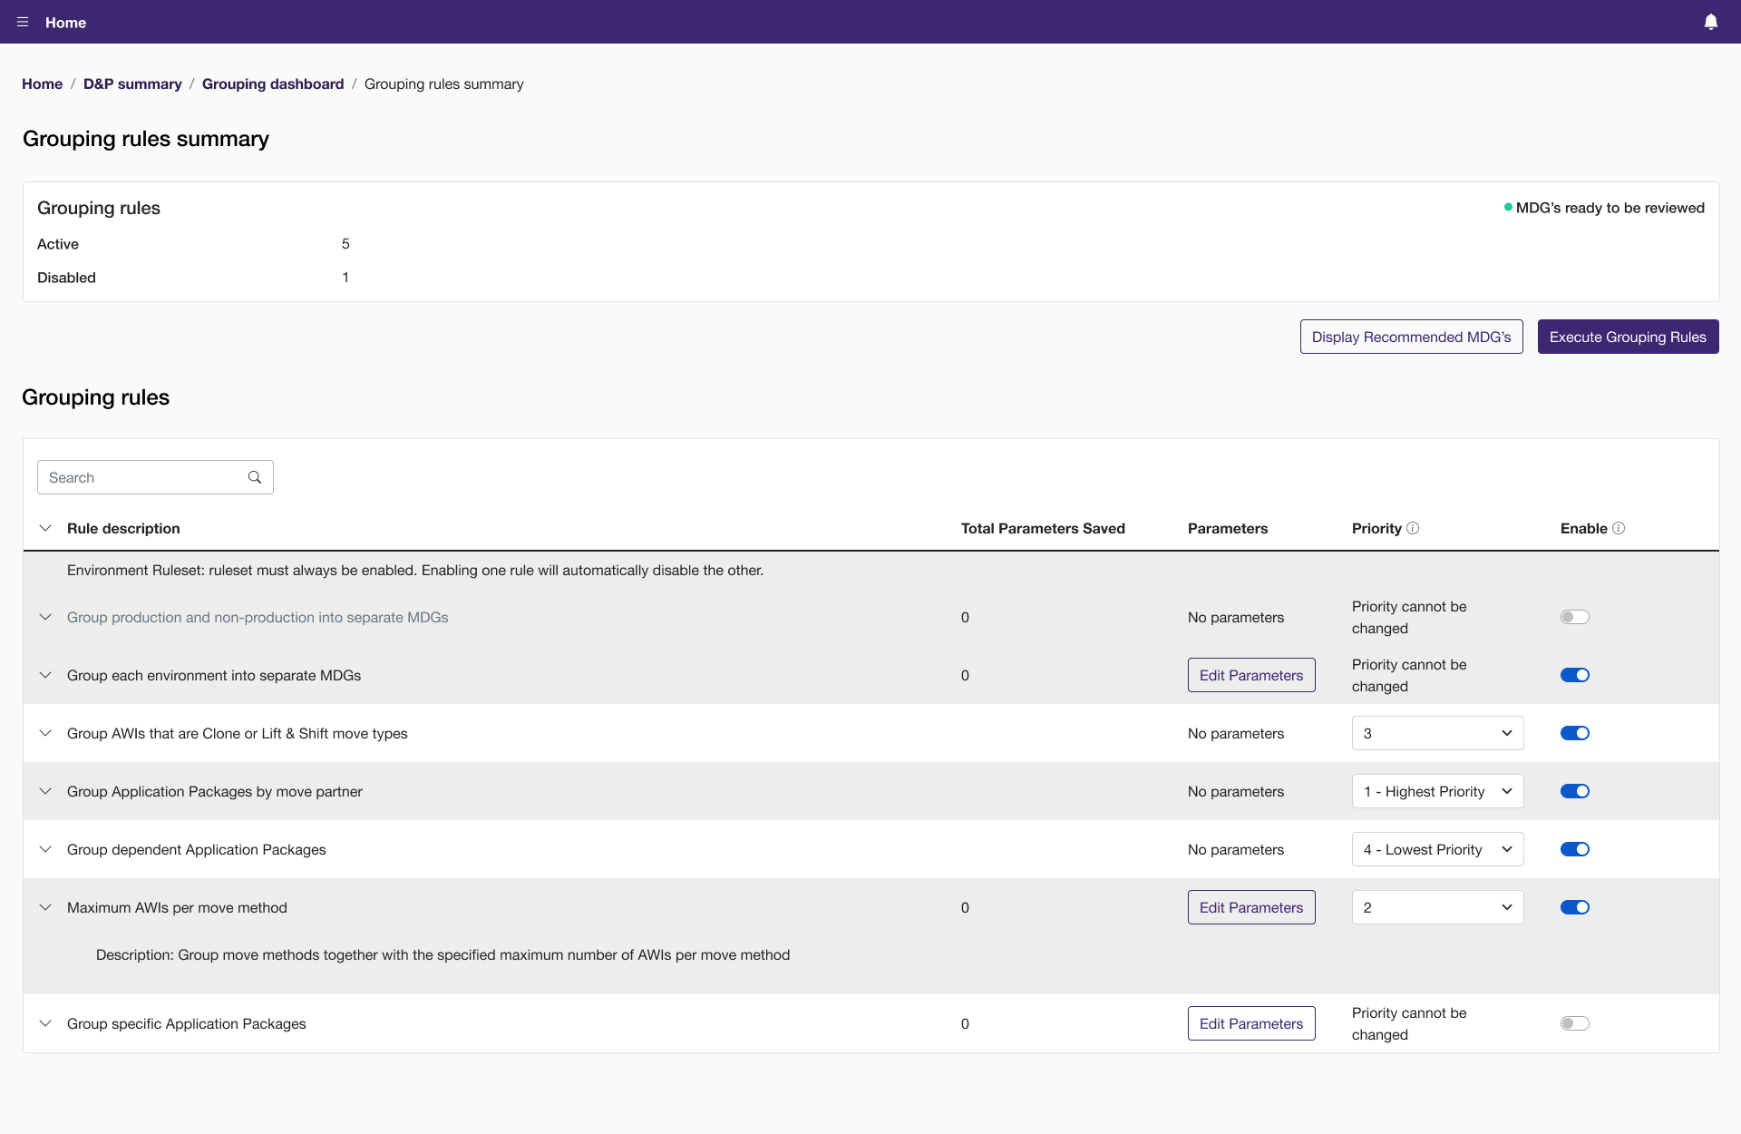This screenshot has width=1741, height=1134.
Task: Open the hamburger navigation menu
Action: (23, 22)
